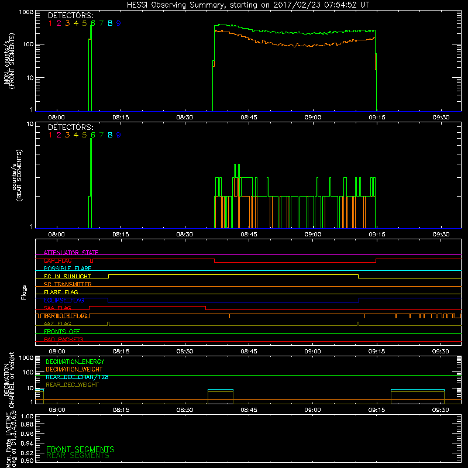
Task: Click the REAR_DEC_CHAN/128 legend label
Action: (x=77, y=377)
